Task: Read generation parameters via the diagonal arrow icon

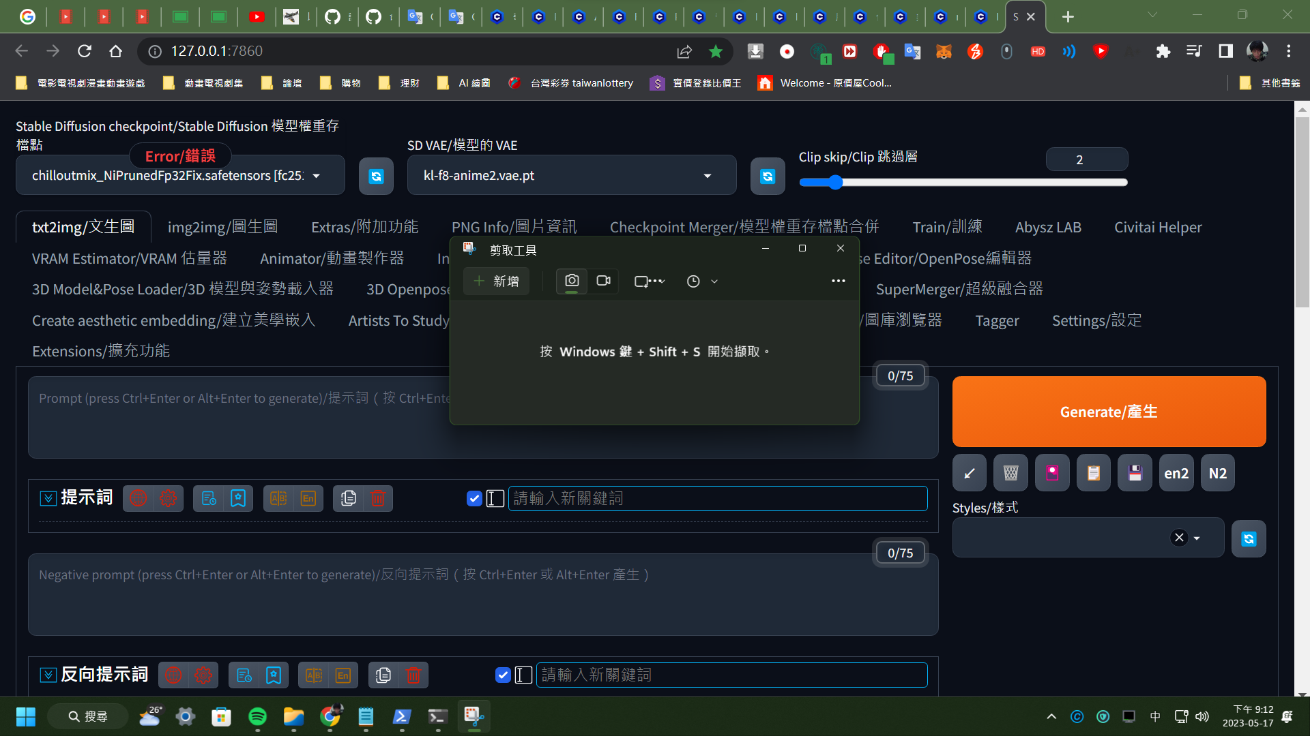Action: 969,472
